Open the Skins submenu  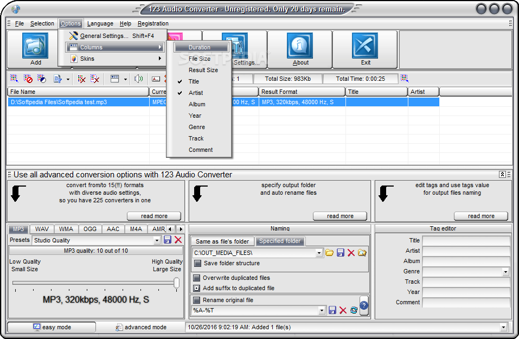114,59
